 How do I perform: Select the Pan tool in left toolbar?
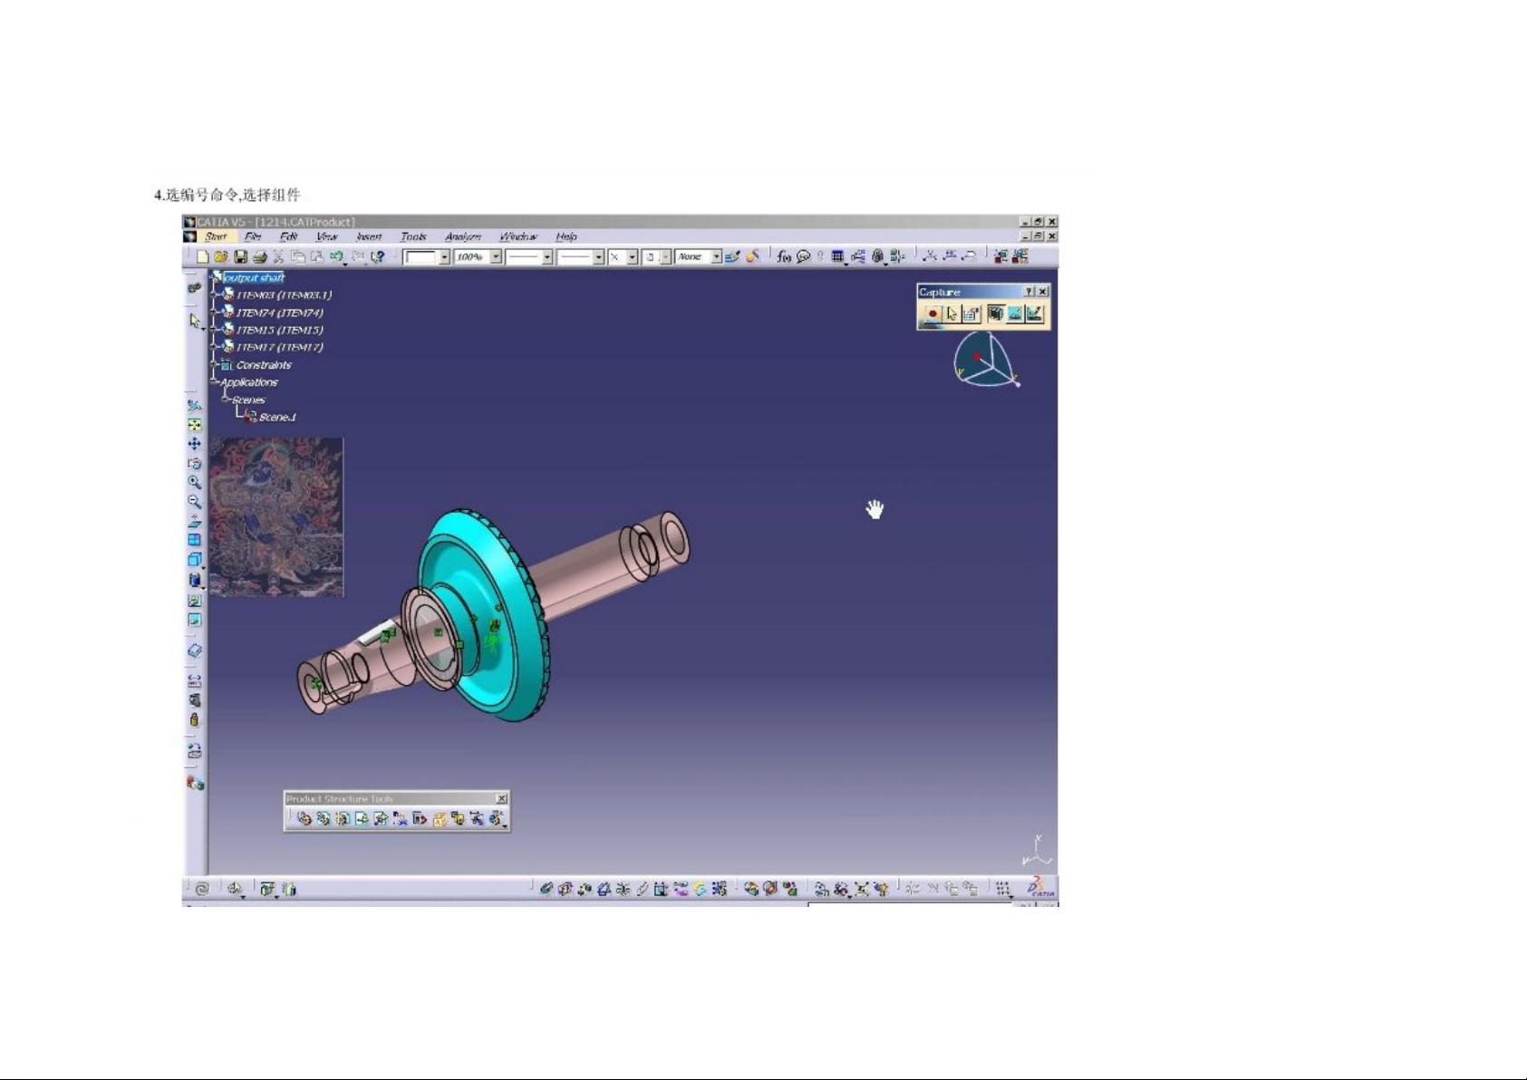195,444
